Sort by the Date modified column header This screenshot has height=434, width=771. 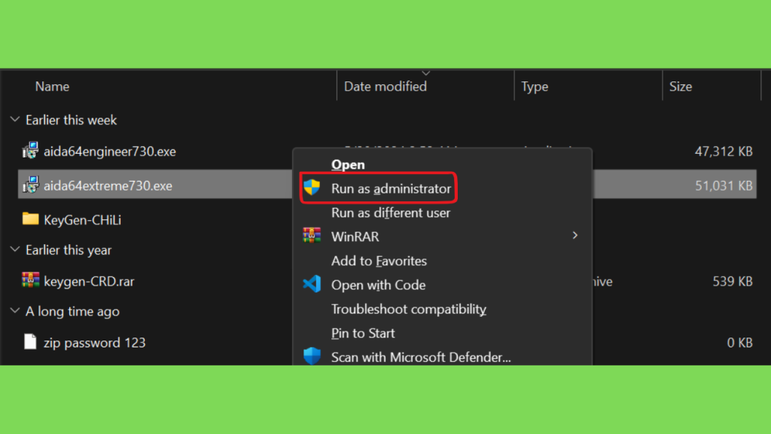[x=385, y=87]
